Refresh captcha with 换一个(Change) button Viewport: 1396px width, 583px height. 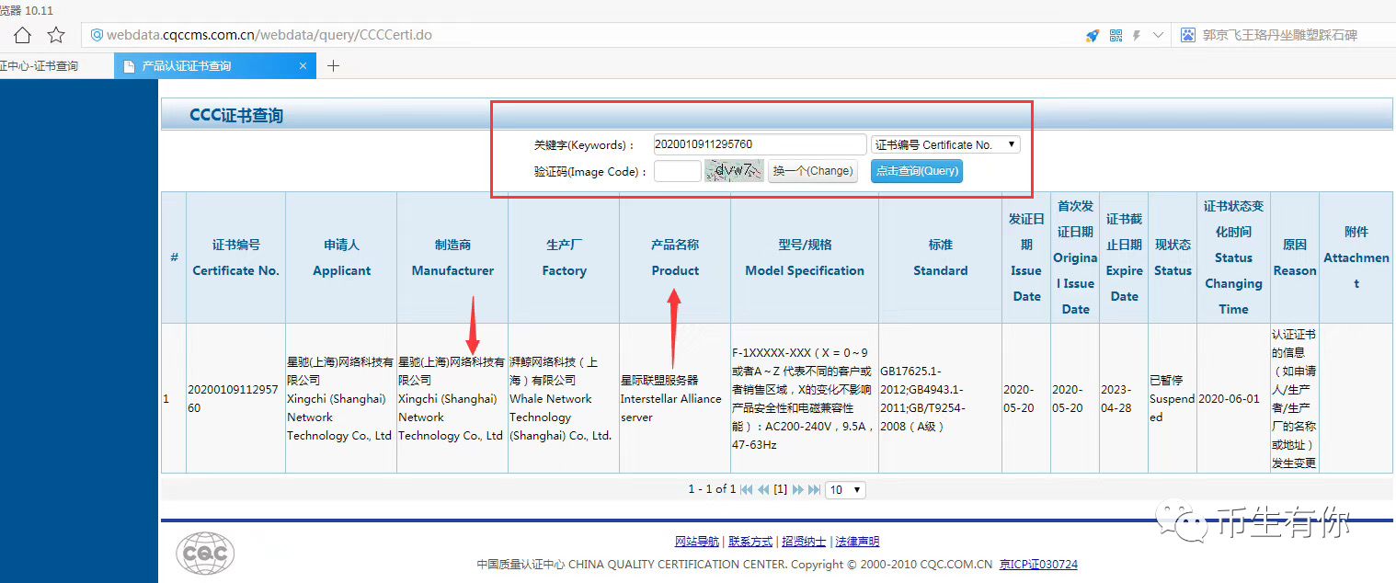[812, 171]
